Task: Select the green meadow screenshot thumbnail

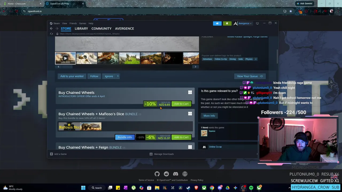Action: pyautogui.click(x=130, y=58)
